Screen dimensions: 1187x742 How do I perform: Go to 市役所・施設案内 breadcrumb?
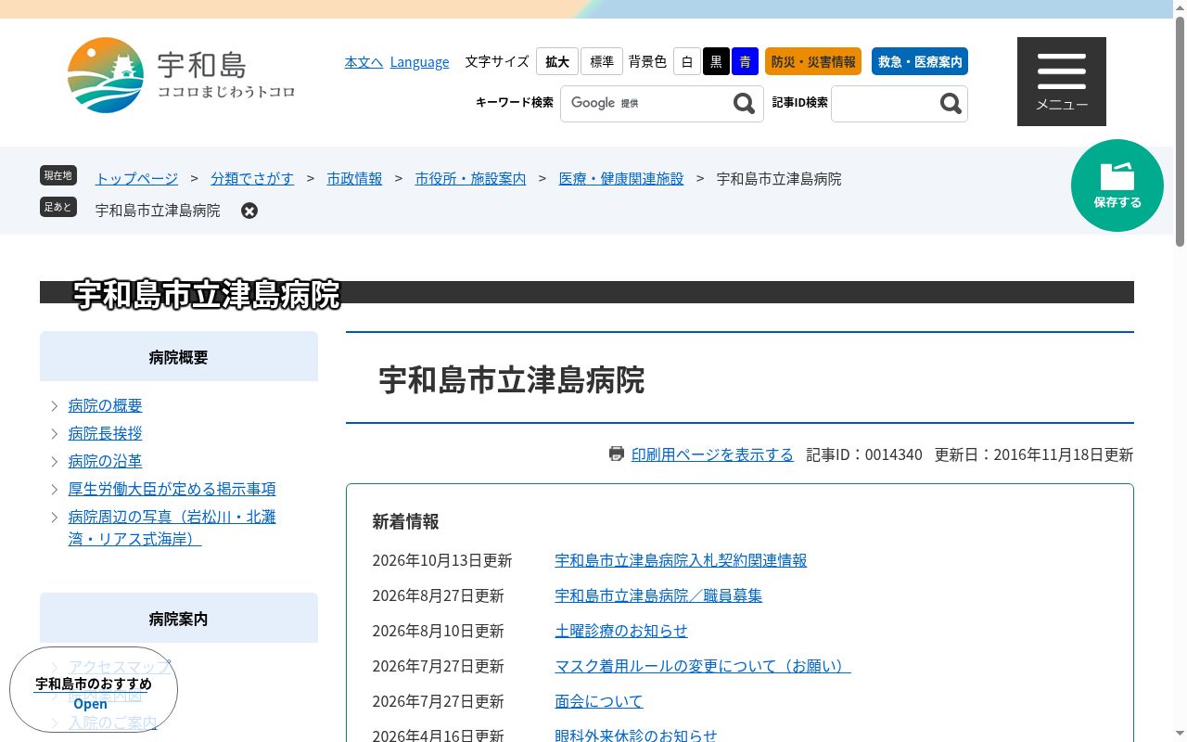(x=470, y=178)
